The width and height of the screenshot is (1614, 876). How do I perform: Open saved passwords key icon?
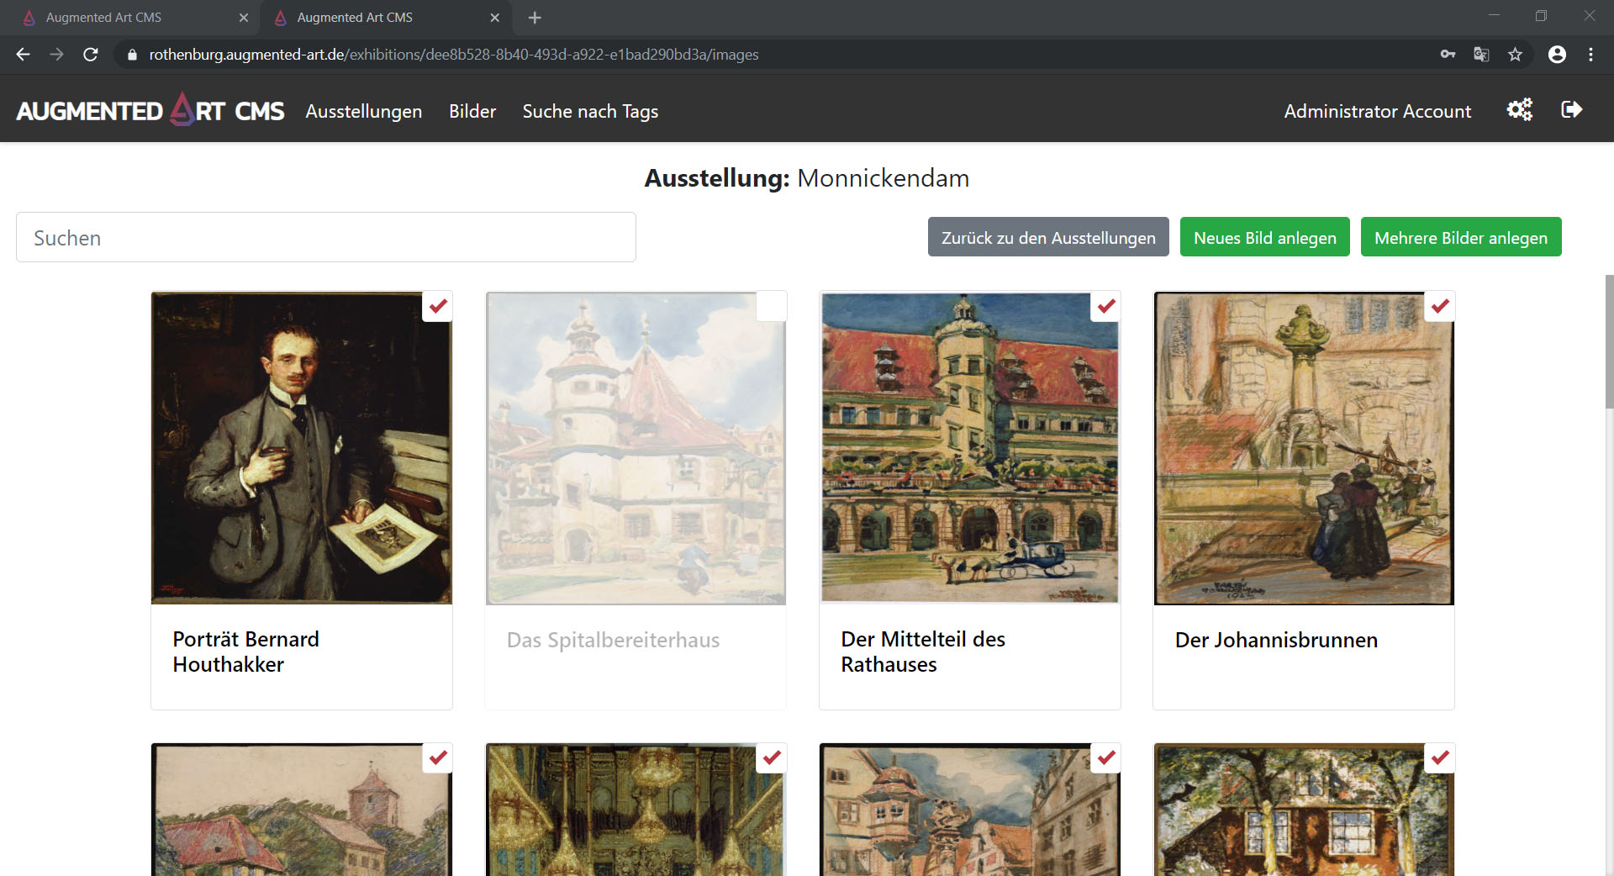1448,55
